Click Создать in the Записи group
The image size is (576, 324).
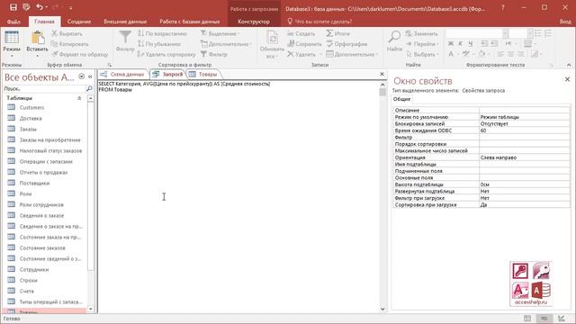tap(301, 34)
